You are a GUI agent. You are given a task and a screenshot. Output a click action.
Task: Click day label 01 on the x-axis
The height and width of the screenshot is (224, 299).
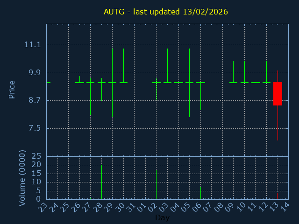142,207
